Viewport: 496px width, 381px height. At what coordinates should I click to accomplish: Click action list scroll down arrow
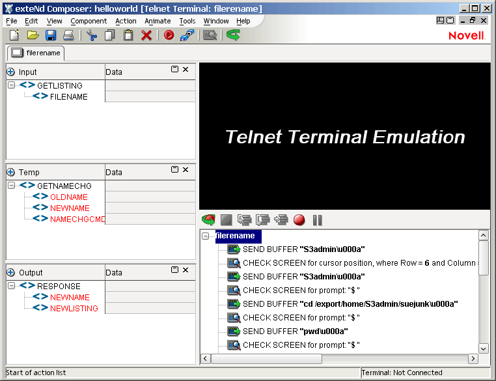484,348
